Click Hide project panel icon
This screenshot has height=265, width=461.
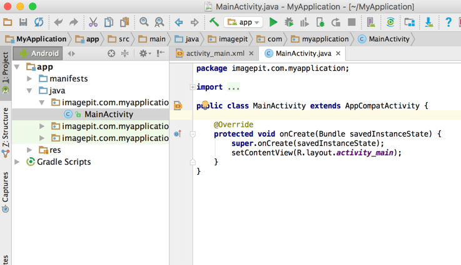click(161, 53)
